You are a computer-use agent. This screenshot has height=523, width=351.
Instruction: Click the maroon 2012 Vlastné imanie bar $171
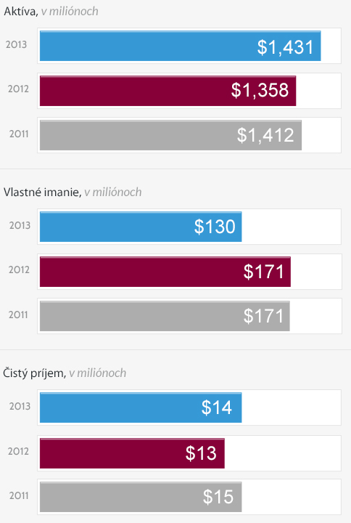[x=165, y=272]
